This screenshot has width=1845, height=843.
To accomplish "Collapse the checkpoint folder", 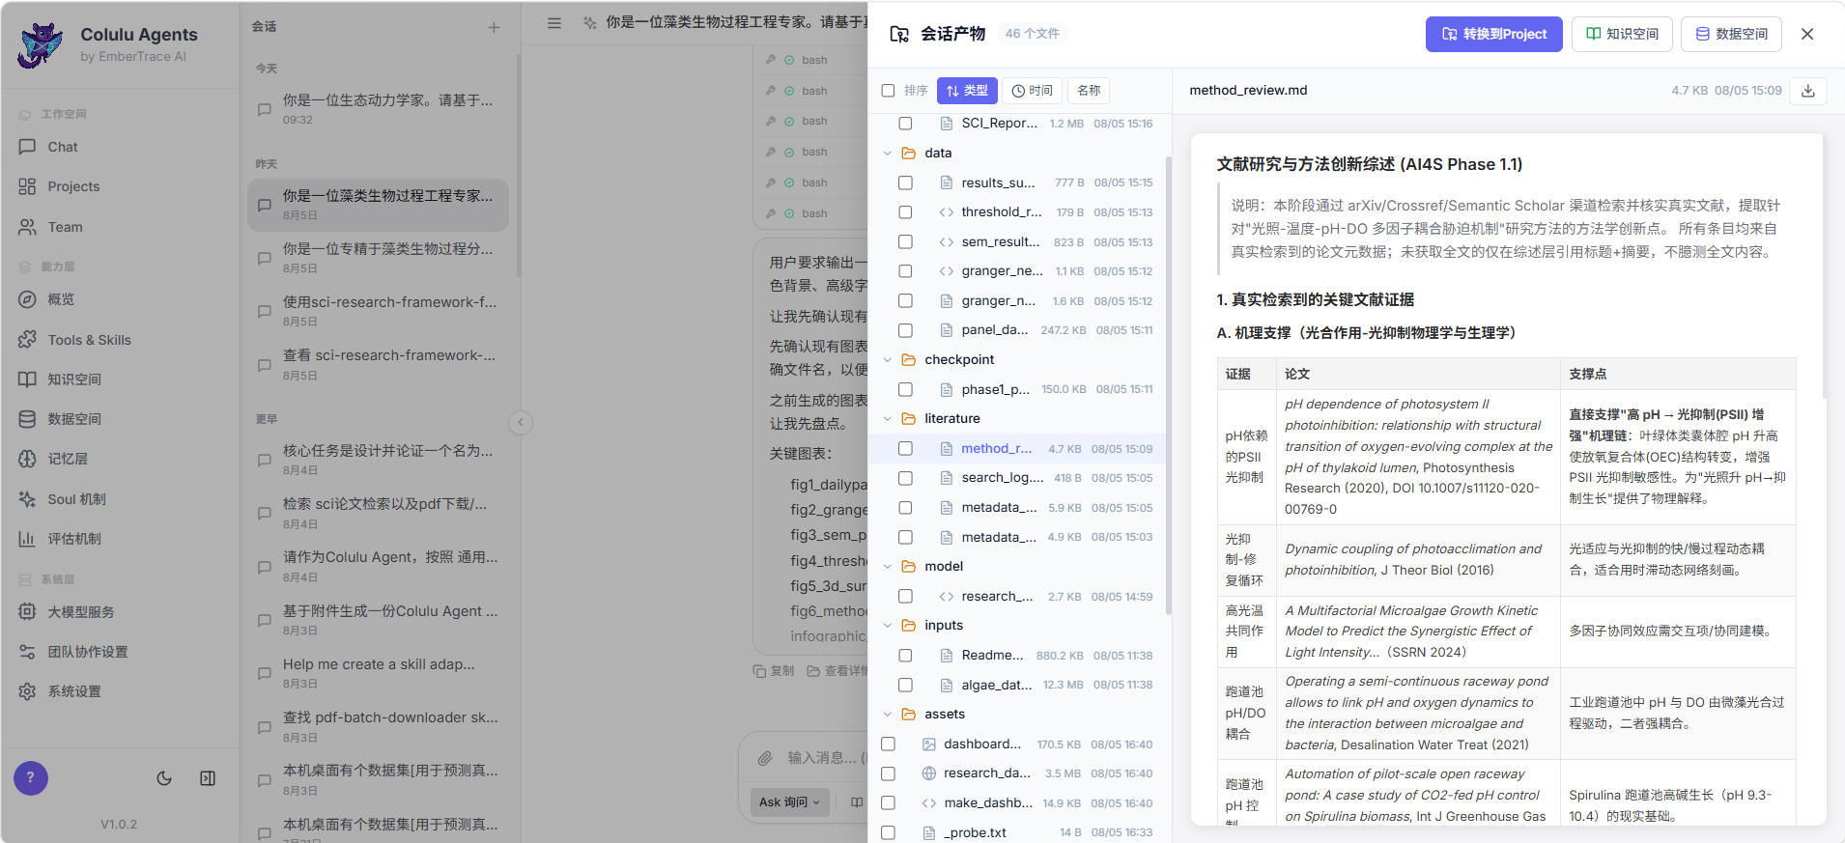I will point(888,359).
